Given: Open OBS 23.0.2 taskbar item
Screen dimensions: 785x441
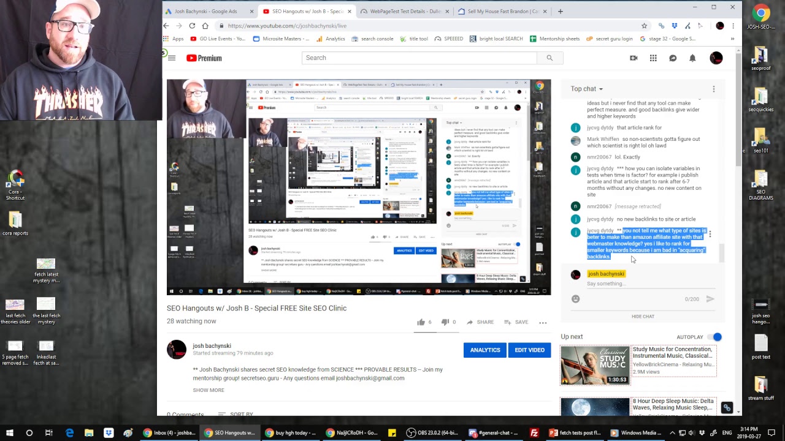Looking at the screenshot, I should [432, 433].
